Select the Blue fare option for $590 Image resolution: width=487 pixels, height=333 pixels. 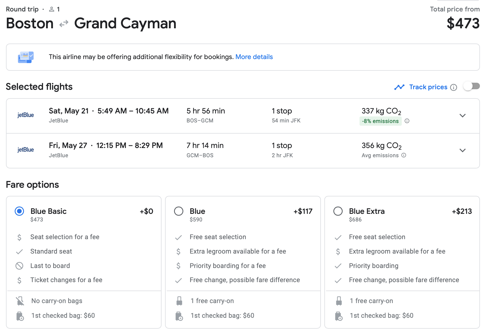coord(179,211)
